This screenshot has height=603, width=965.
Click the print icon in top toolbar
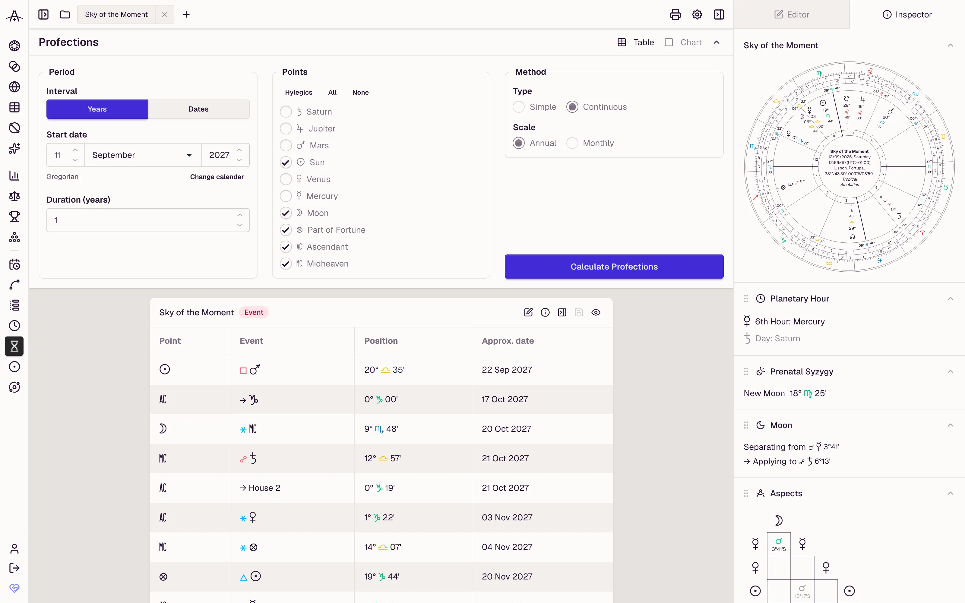(675, 14)
